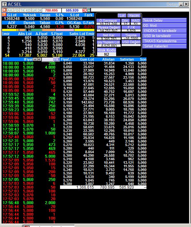Screen dimensions: 191x227
Task: Toggle the small K filter button
Action: pyautogui.click(x=39, y=59)
